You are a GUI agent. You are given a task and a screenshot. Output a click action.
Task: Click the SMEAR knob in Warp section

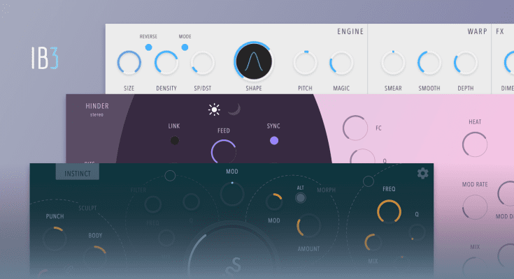click(392, 63)
